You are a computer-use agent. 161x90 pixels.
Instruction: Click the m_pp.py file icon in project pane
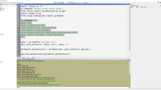coord(1,8)
